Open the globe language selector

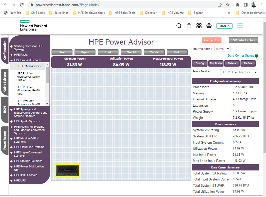[209, 26]
